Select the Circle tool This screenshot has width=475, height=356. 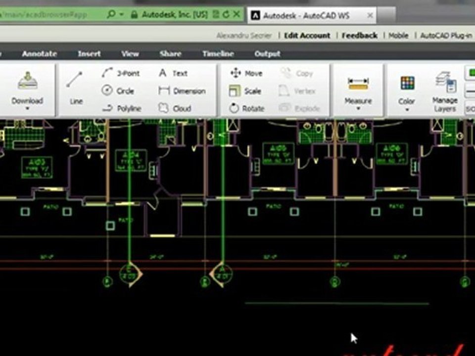point(118,90)
